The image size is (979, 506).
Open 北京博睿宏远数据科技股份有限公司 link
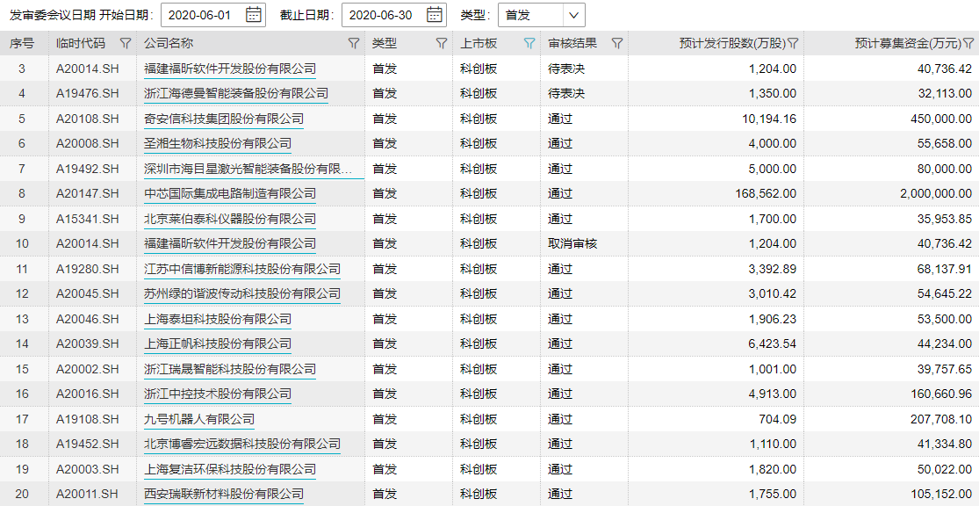click(242, 445)
